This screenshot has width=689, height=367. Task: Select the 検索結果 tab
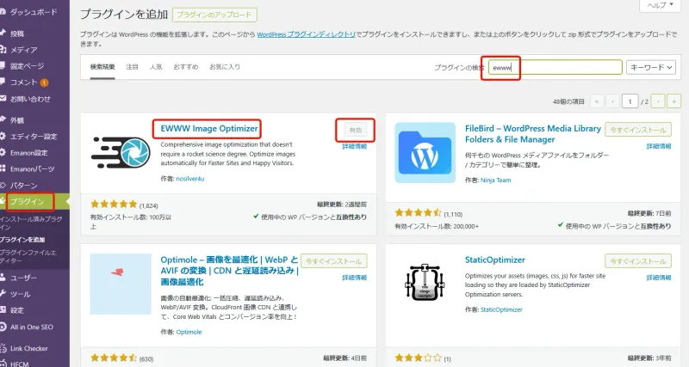(102, 67)
